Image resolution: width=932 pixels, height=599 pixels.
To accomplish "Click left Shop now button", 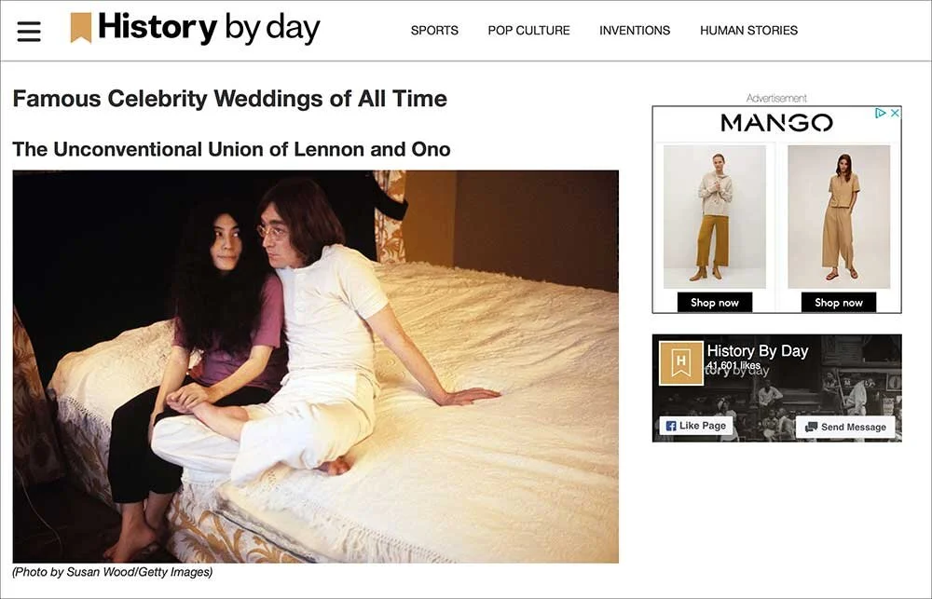I will [715, 303].
